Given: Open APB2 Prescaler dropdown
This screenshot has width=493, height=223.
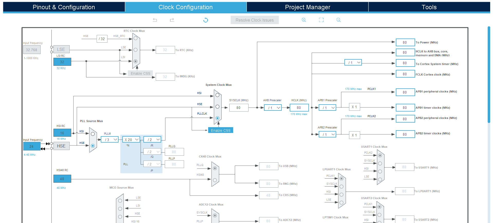Looking at the screenshot, I should (327, 134).
